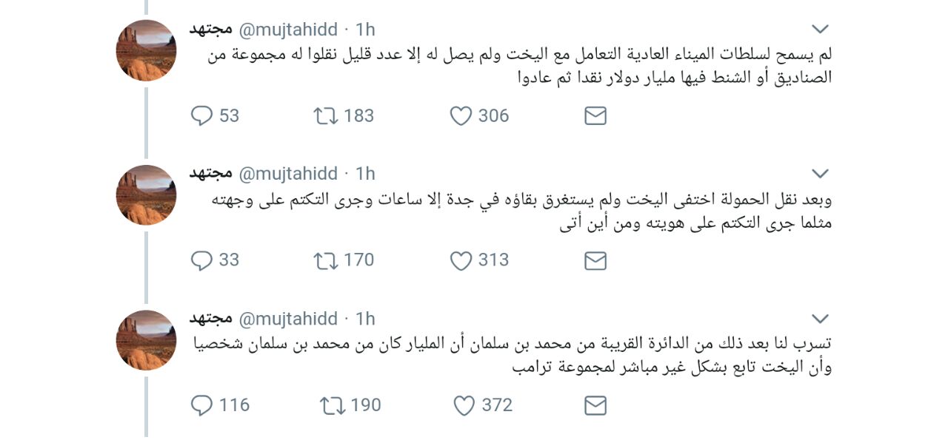Image resolution: width=948 pixels, height=440 pixels.
Task: Send first tweet via direct message envelope
Action: (595, 116)
